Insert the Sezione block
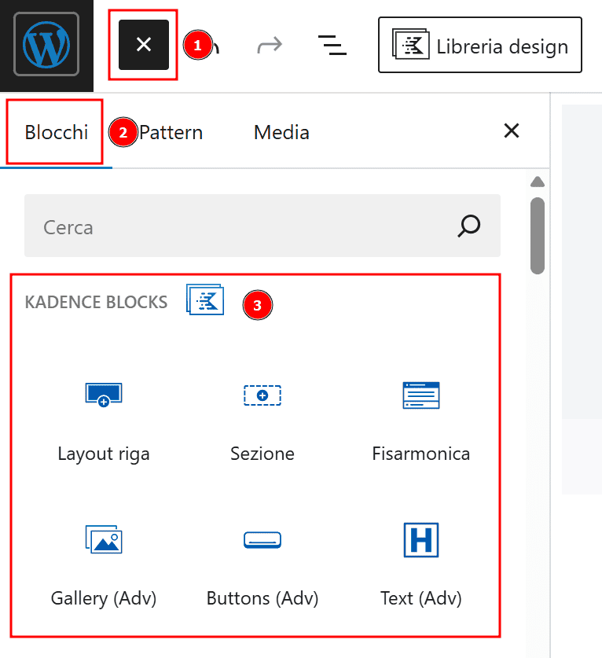The image size is (602, 658). tap(262, 421)
